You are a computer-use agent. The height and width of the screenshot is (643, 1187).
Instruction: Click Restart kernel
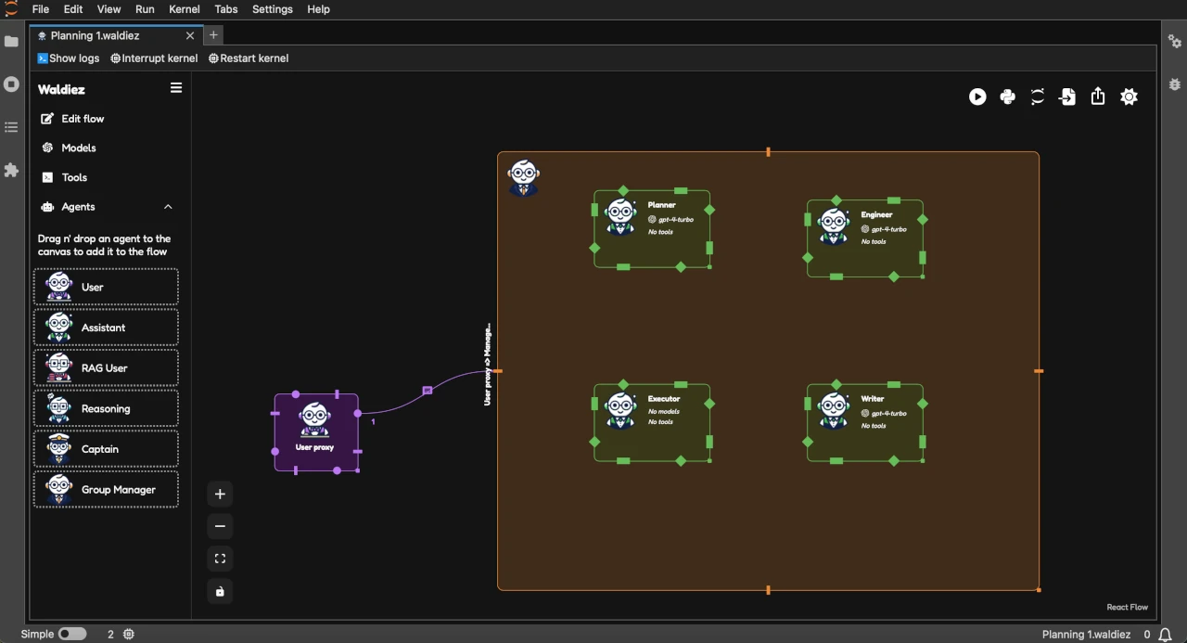pos(248,58)
